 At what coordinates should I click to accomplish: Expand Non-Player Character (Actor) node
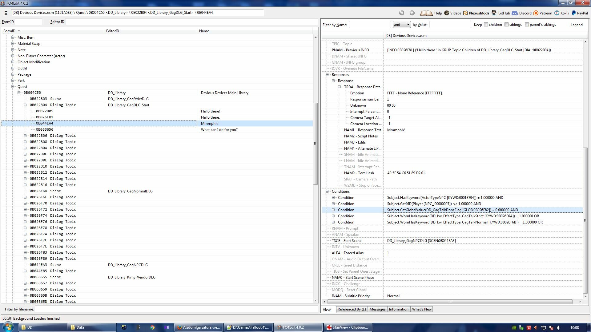pyautogui.click(x=13, y=56)
